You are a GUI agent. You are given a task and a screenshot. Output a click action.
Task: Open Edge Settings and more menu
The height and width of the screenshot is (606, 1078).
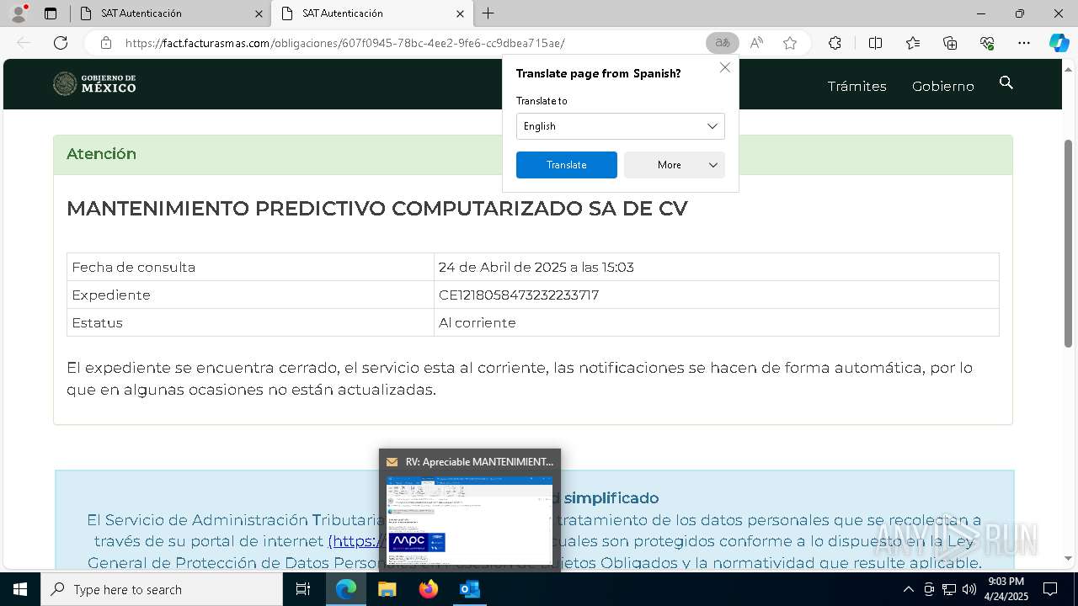[1024, 43]
